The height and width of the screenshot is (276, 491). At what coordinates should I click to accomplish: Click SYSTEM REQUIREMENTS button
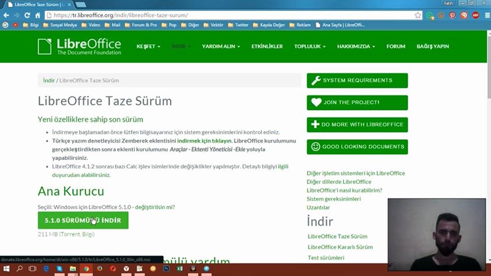[x=357, y=80]
